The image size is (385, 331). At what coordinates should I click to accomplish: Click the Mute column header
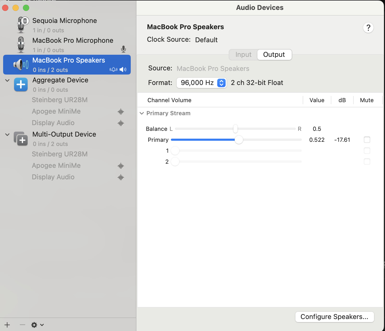(x=367, y=100)
